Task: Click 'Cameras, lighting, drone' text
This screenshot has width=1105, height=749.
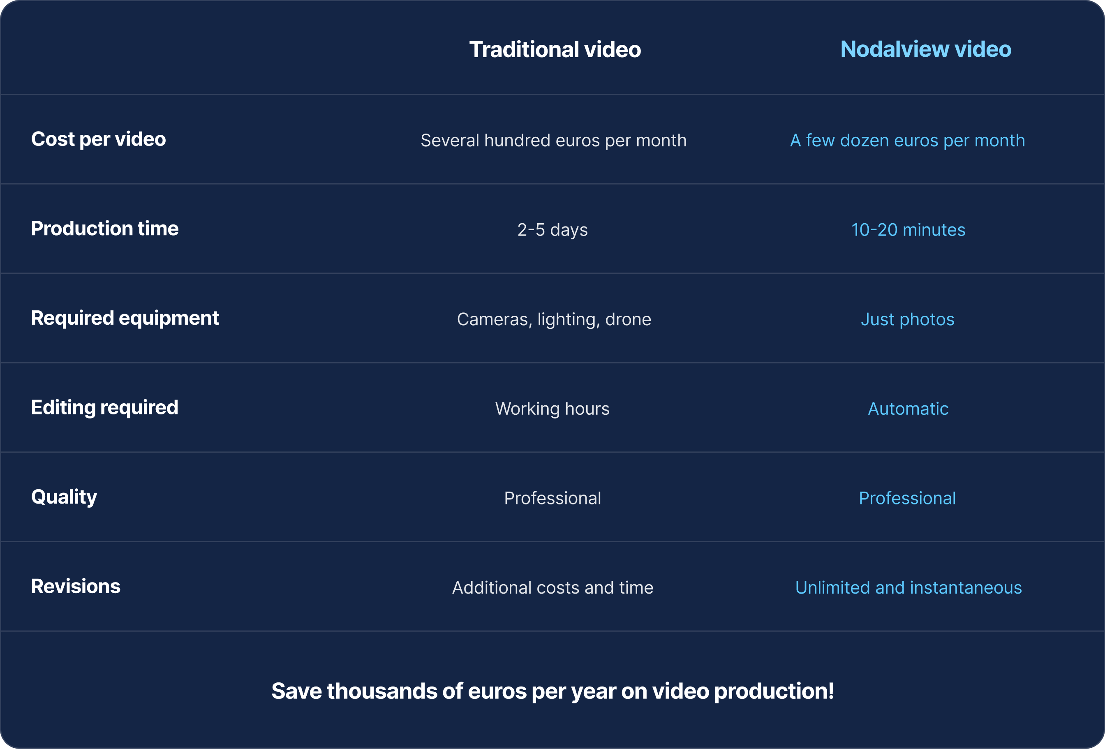Action: point(554,319)
